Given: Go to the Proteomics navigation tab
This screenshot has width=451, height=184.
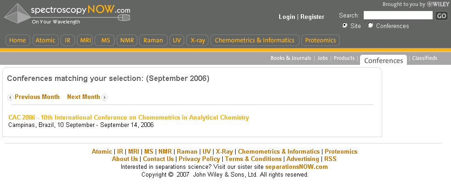Looking at the screenshot, I should pyautogui.click(x=321, y=40).
